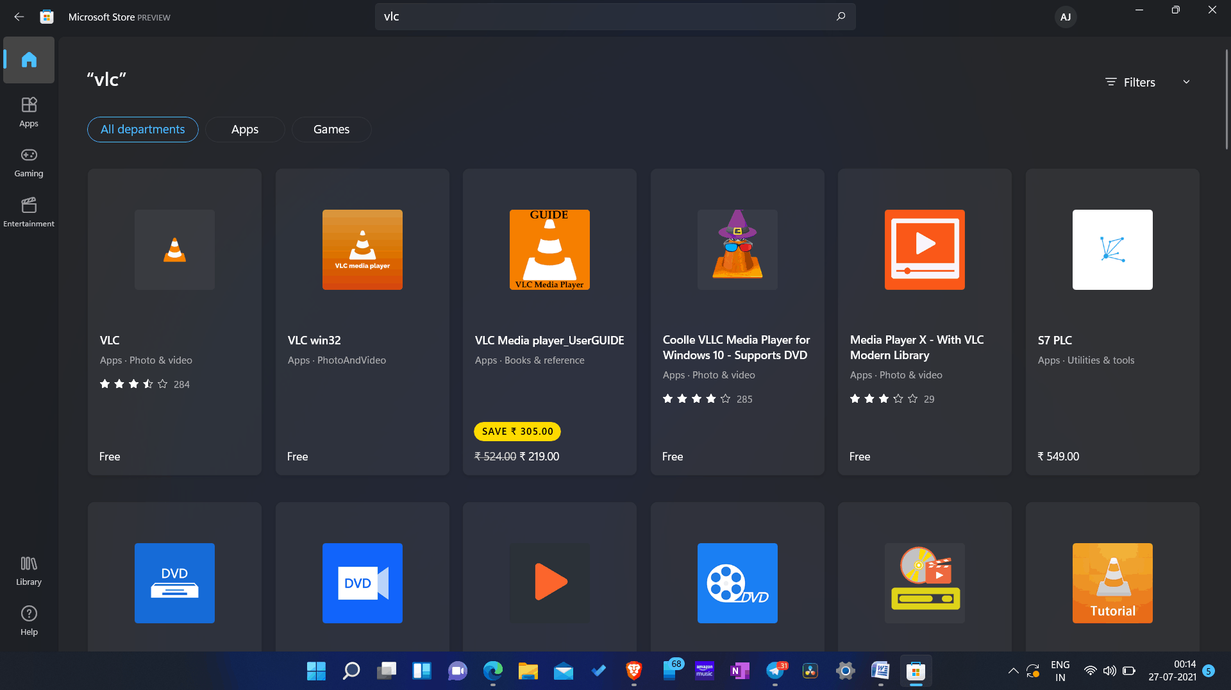Open the blue DVD drive app icon
1231x690 pixels.
[174, 583]
